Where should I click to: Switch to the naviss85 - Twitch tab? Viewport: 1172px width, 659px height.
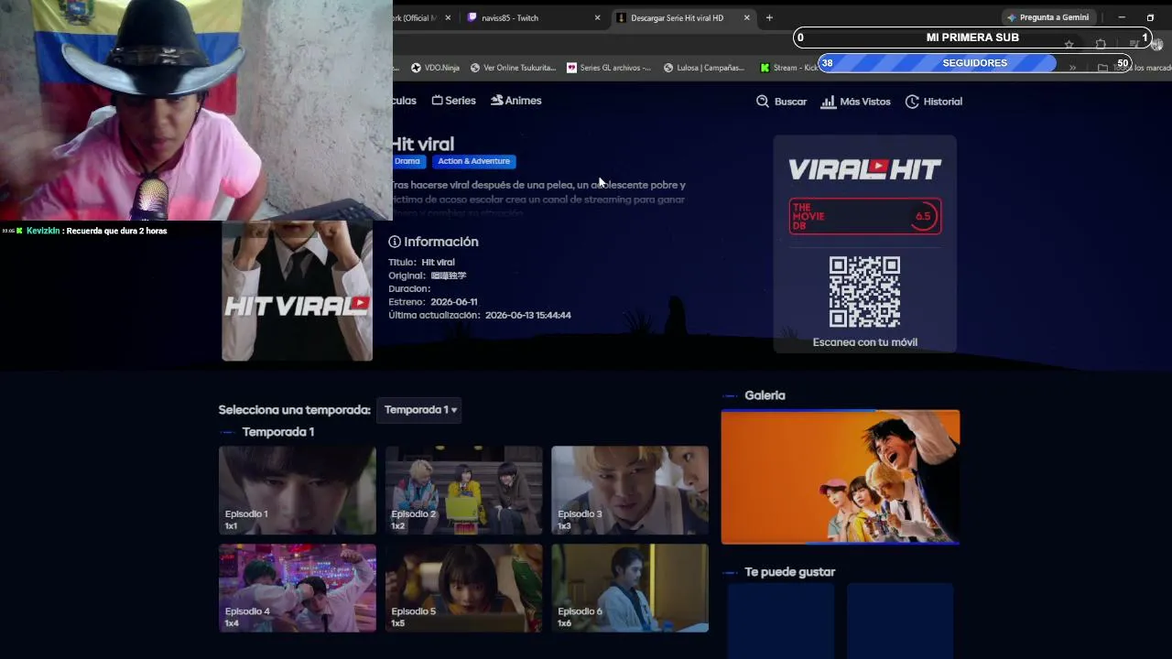(x=535, y=17)
